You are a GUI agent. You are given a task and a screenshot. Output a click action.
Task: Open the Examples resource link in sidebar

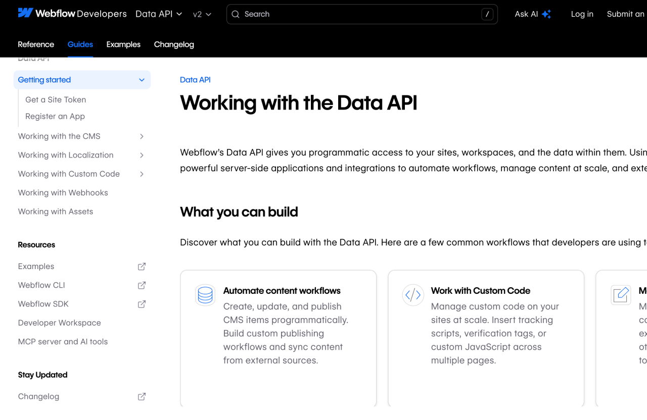pos(36,267)
